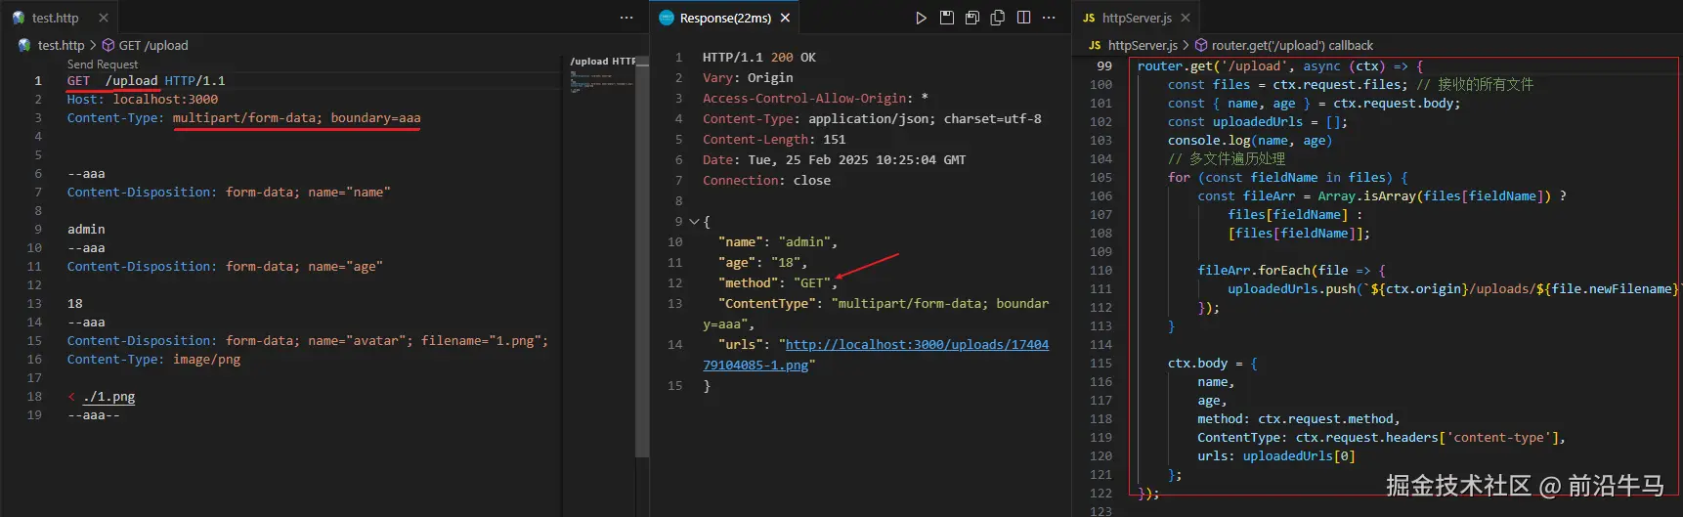The height and width of the screenshot is (517, 1683).
Task: Click the copy response body icon
Action: point(997,18)
